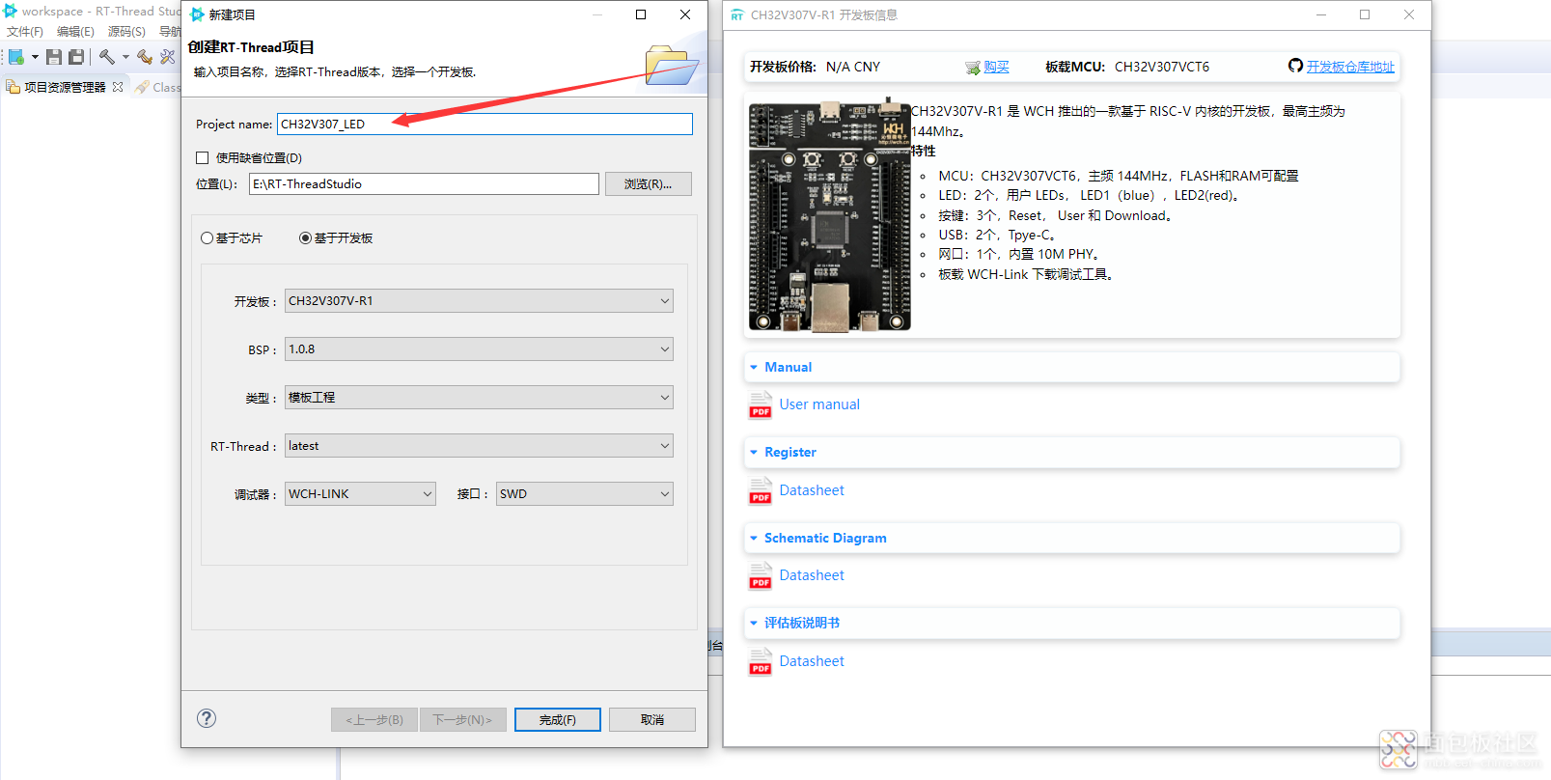Click the save all double floppy icon

click(76, 57)
